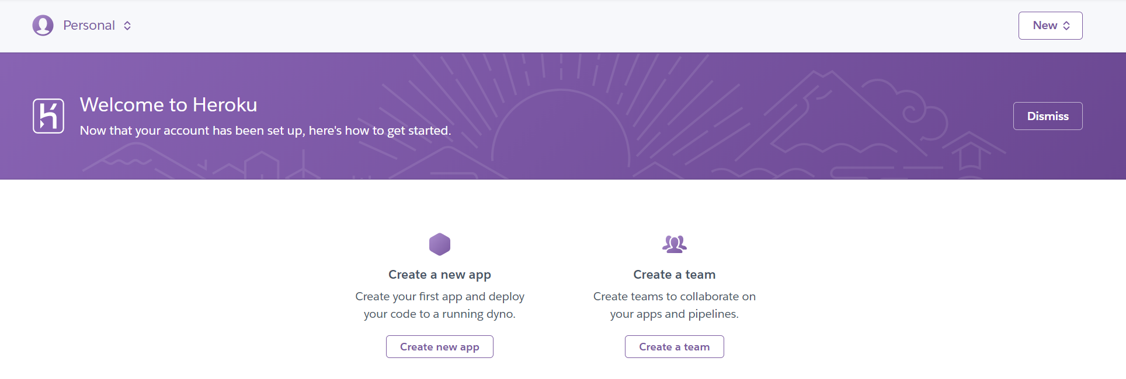Viewport: 1126px width, 379px height.
Task: Open the New dropdown button
Action: [1050, 26]
